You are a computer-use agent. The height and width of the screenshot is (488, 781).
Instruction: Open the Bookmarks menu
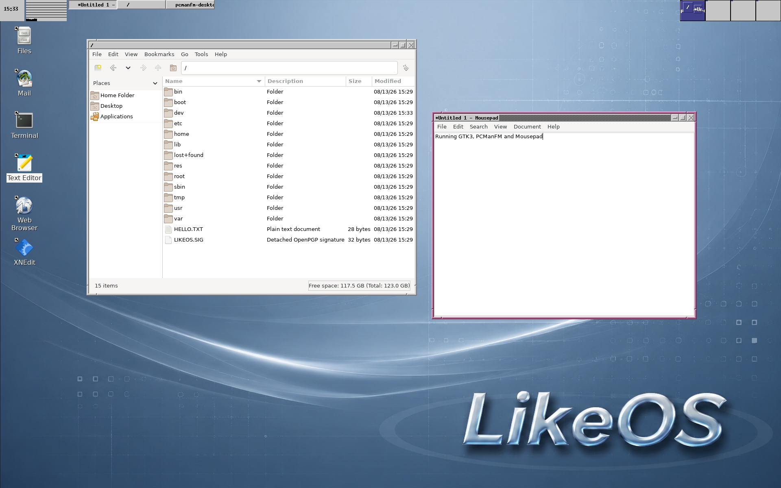point(159,54)
